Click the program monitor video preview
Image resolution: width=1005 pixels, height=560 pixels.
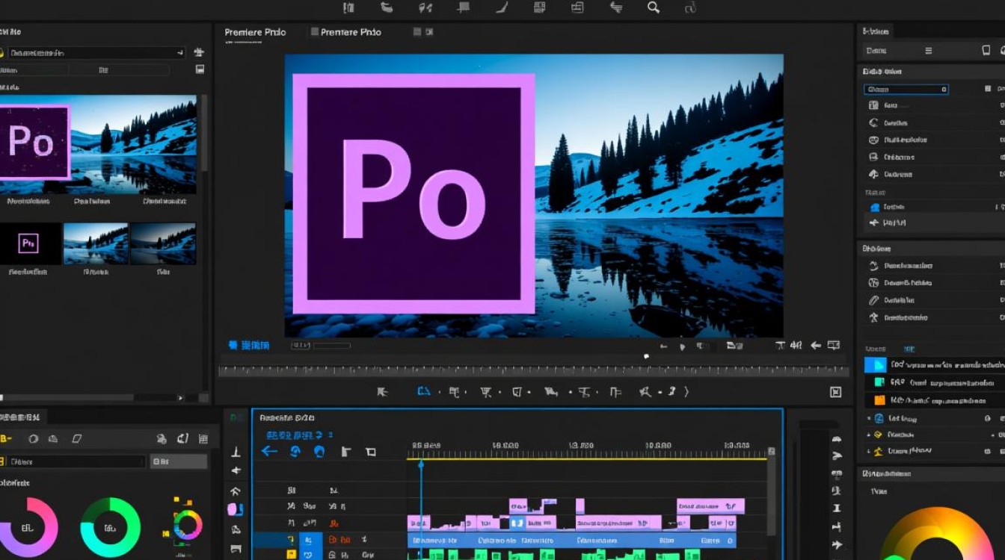point(534,196)
